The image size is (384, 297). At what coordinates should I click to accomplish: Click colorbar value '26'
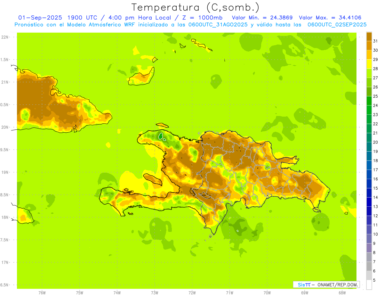375,87
